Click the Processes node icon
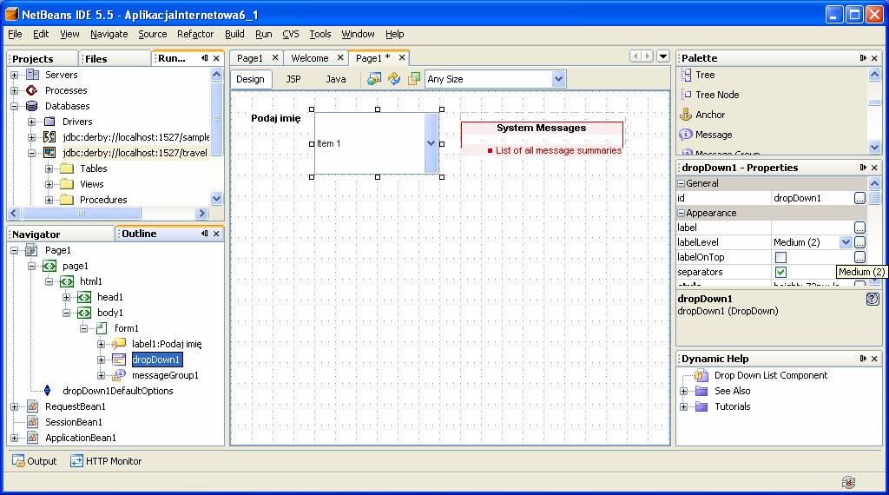889x495 pixels. pos(32,90)
